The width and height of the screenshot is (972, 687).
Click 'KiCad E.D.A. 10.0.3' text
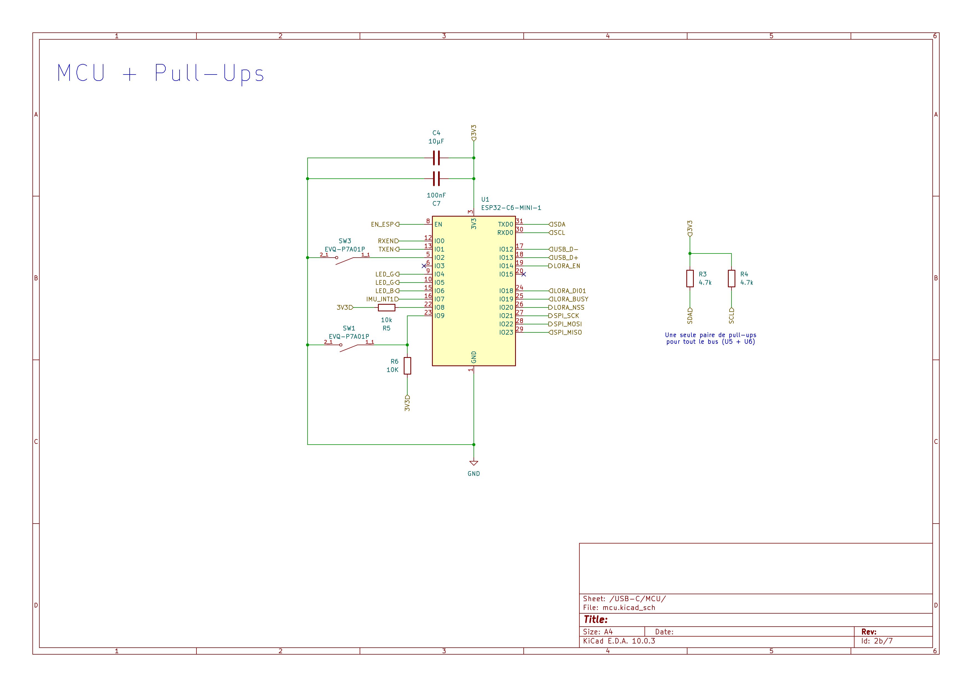(619, 641)
